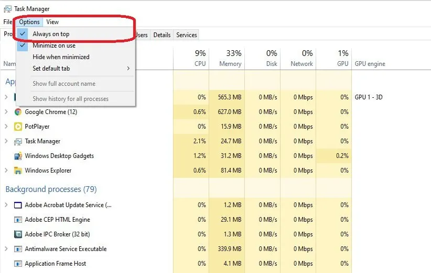Image resolution: width=431 pixels, height=273 pixels.
Task: Expand the Google Chrome process group
Action: point(6,112)
